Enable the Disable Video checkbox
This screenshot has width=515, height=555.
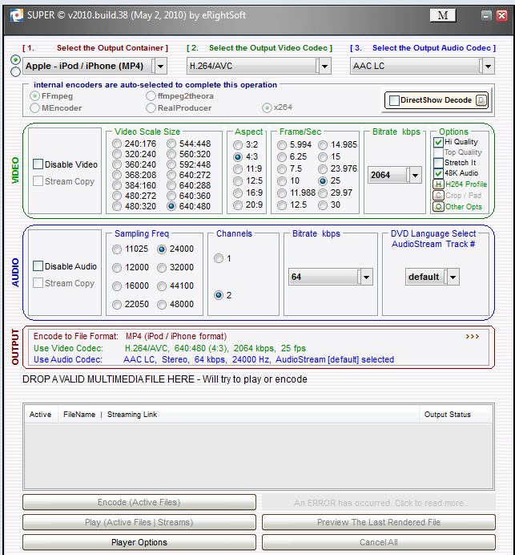(x=38, y=164)
